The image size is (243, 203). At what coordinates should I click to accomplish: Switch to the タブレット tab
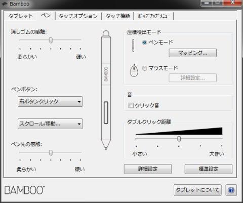(20, 16)
